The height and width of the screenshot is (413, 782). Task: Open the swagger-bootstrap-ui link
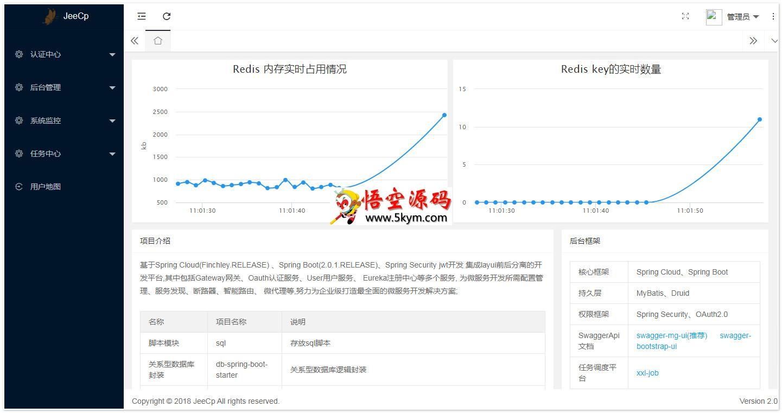694,341
